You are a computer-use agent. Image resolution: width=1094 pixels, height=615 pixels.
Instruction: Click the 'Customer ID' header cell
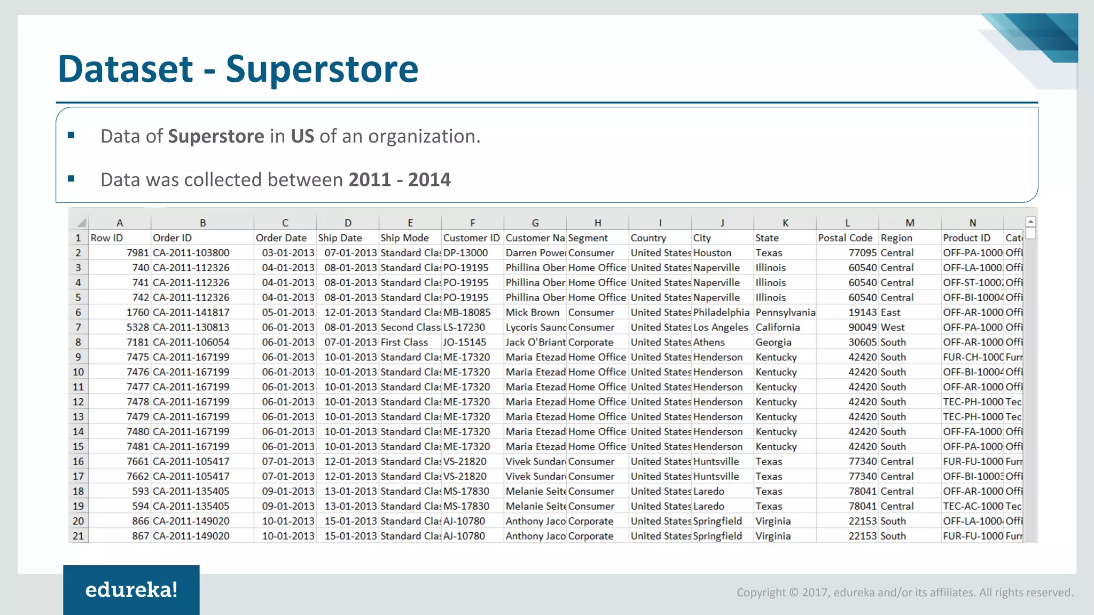click(473, 238)
